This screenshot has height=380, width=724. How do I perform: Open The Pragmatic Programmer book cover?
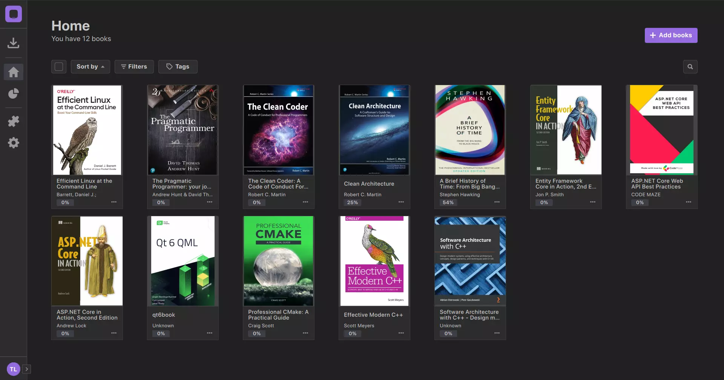point(183,130)
